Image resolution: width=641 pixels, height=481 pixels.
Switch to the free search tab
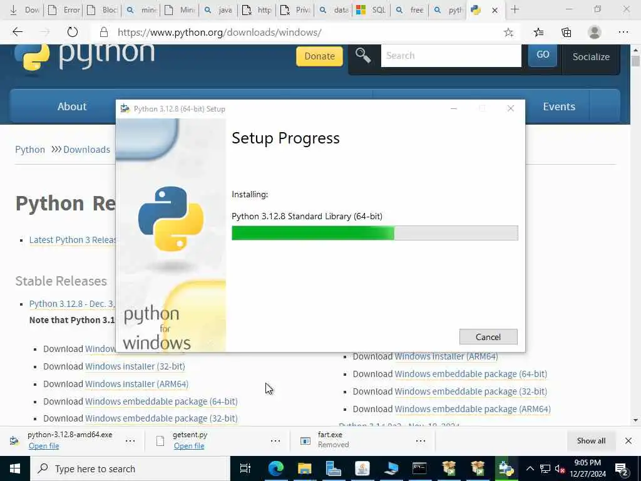point(409,10)
